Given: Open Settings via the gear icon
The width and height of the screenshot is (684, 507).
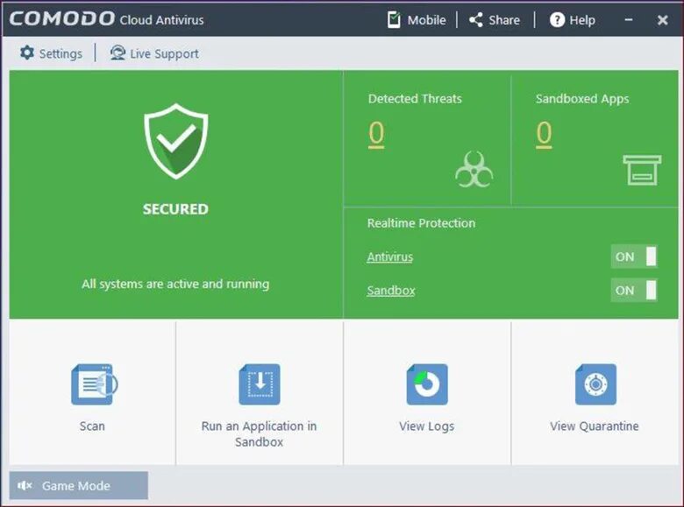Looking at the screenshot, I should click(x=27, y=53).
